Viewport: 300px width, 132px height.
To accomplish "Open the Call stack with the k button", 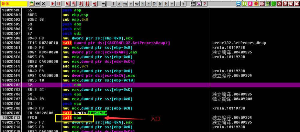I will 160,4.
